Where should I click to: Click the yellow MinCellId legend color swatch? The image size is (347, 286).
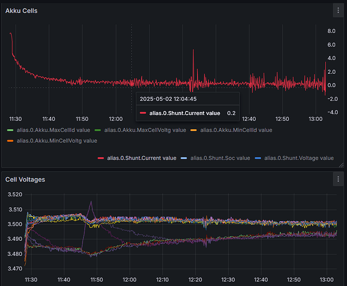click(192, 130)
